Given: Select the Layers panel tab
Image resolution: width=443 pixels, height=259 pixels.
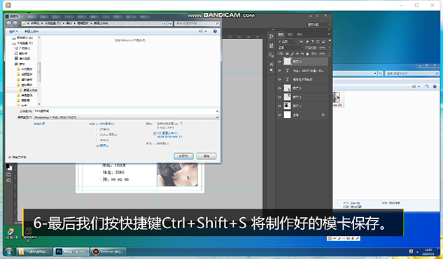Looking at the screenshot, I should (281, 34).
